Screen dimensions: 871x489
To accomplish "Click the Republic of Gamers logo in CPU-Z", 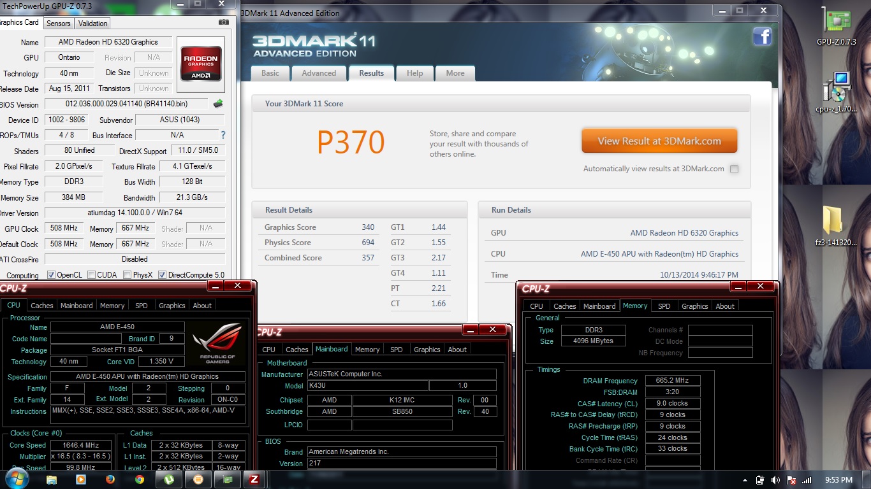I will click(219, 343).
